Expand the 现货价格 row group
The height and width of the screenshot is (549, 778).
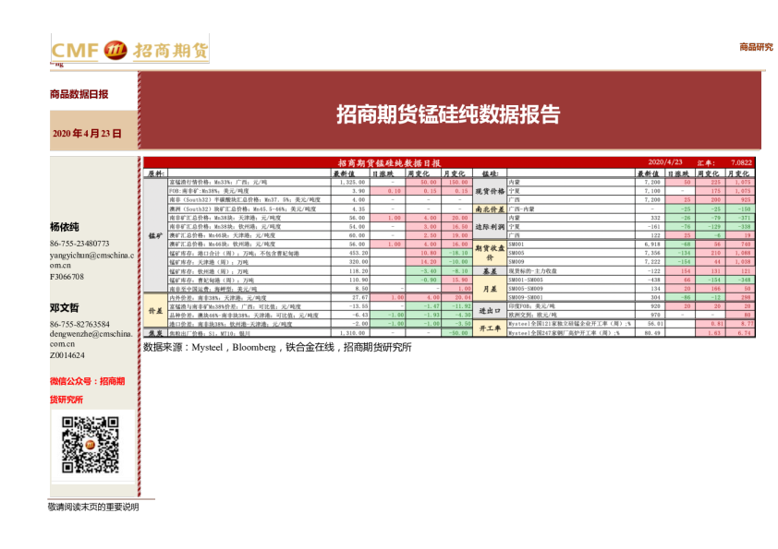point(488,190)
